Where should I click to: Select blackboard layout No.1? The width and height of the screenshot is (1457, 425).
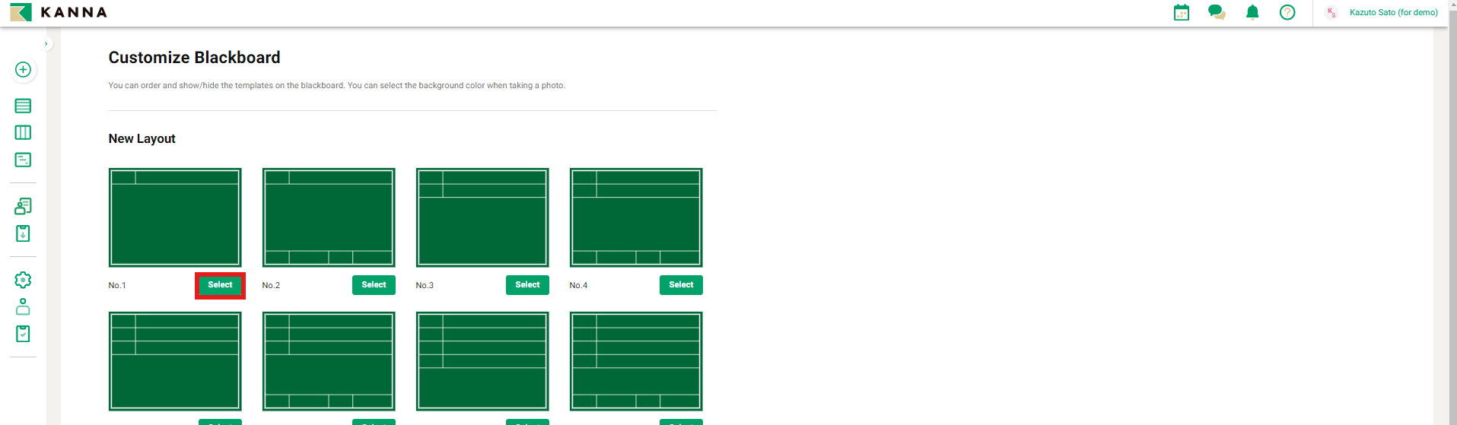pyautogui.click(x=220, y=285)
